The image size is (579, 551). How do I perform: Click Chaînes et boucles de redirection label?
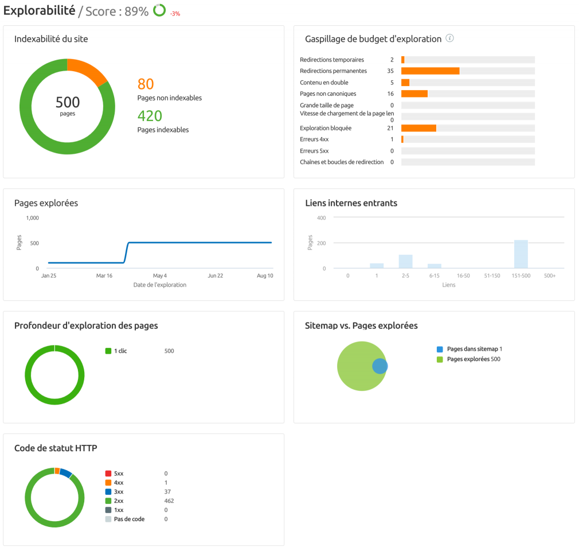coord(342,162)
